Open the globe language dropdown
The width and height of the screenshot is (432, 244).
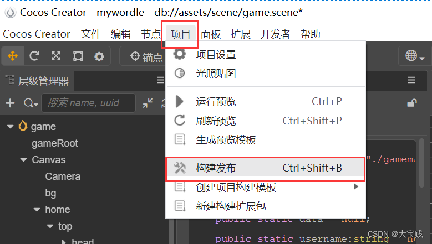(415, 56)
